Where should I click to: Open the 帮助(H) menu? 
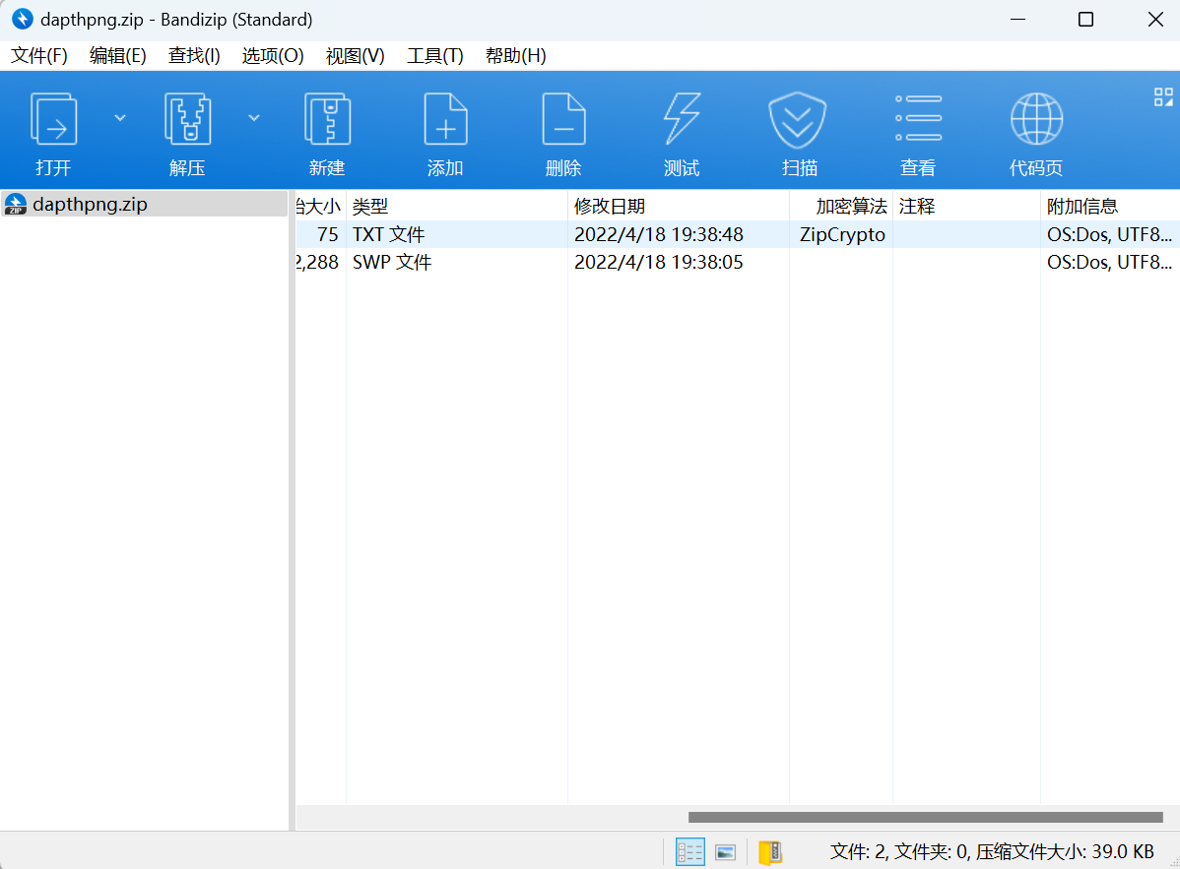coord(515,56)
